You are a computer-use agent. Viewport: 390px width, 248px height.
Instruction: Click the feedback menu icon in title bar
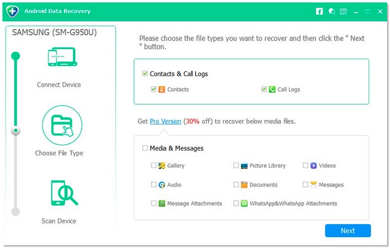[x=344, y=11]
